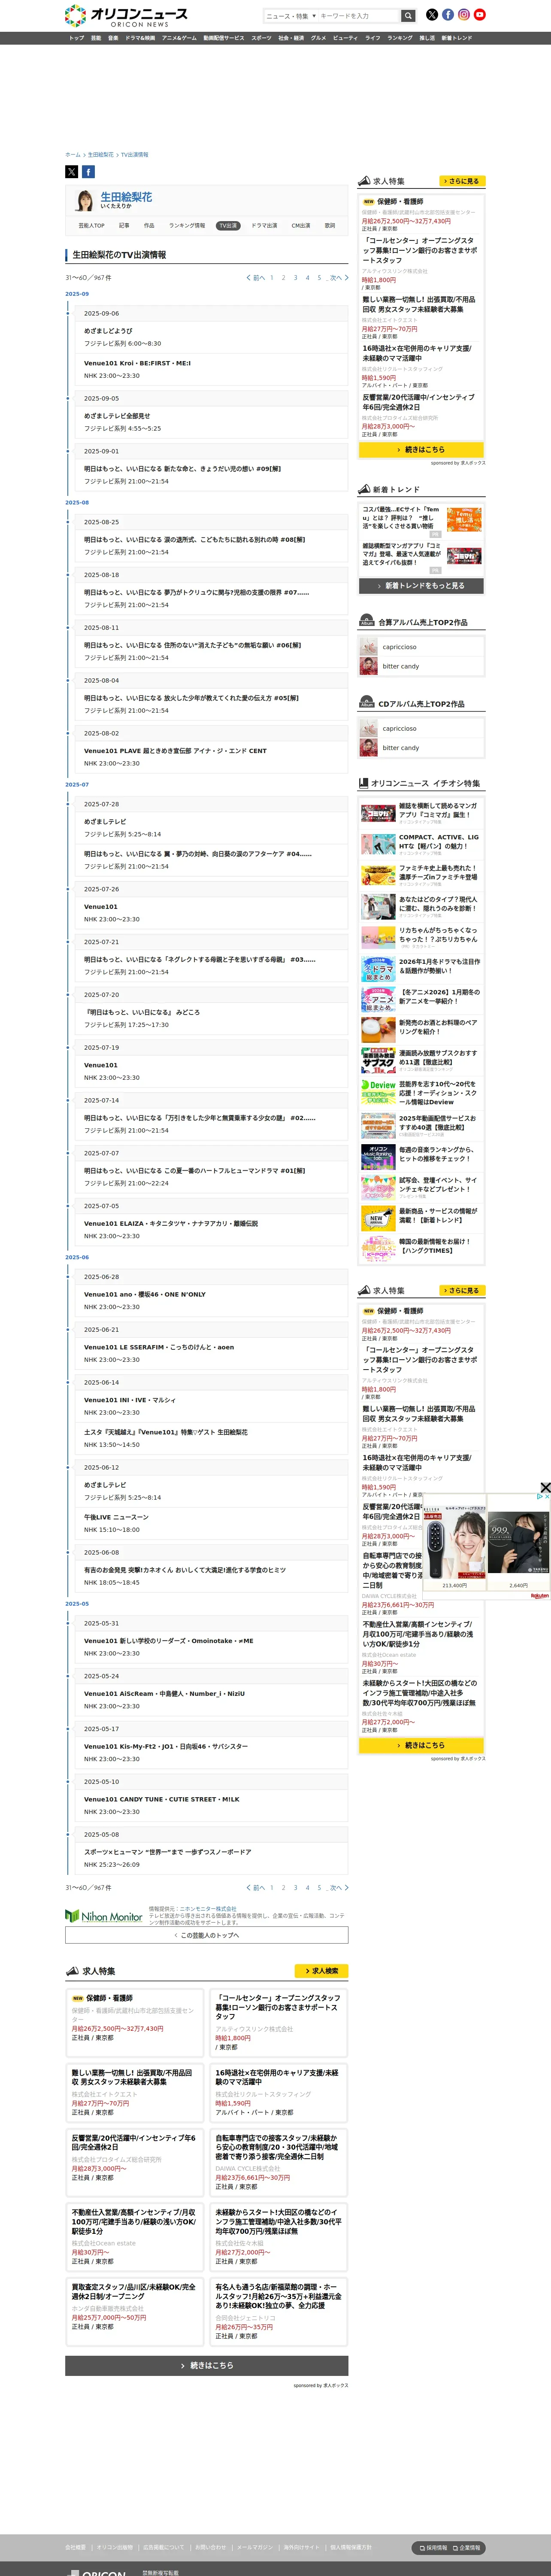Open ランキング in the navigation bar
The image size is (551, 2576).
tap(400, 38)
